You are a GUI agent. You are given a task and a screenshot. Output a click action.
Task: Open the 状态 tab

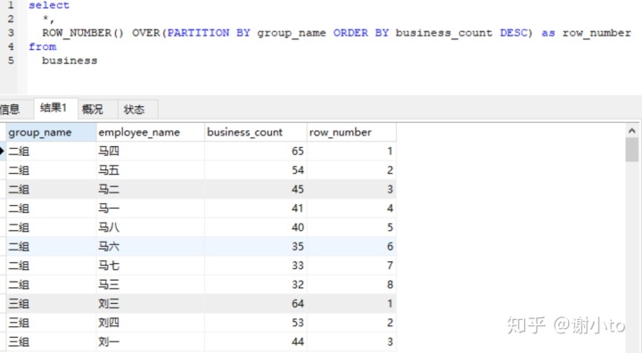(137, 110)
